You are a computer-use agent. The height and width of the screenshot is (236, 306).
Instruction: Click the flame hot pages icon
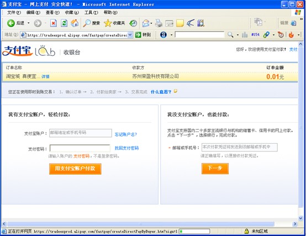291,35
